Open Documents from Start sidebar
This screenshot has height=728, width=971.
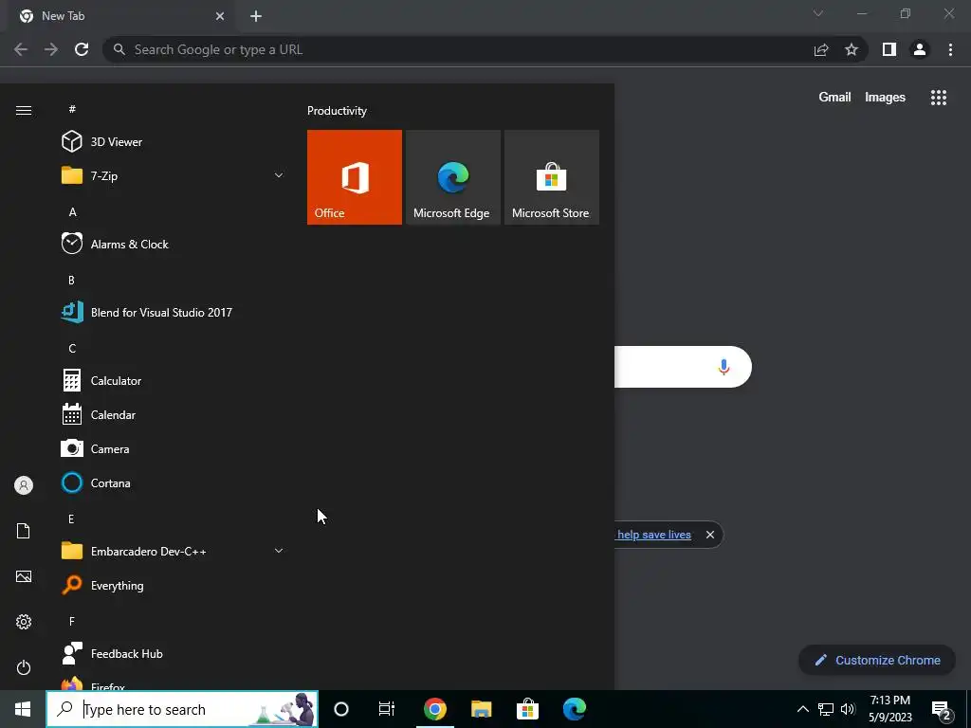coord(24,531)
